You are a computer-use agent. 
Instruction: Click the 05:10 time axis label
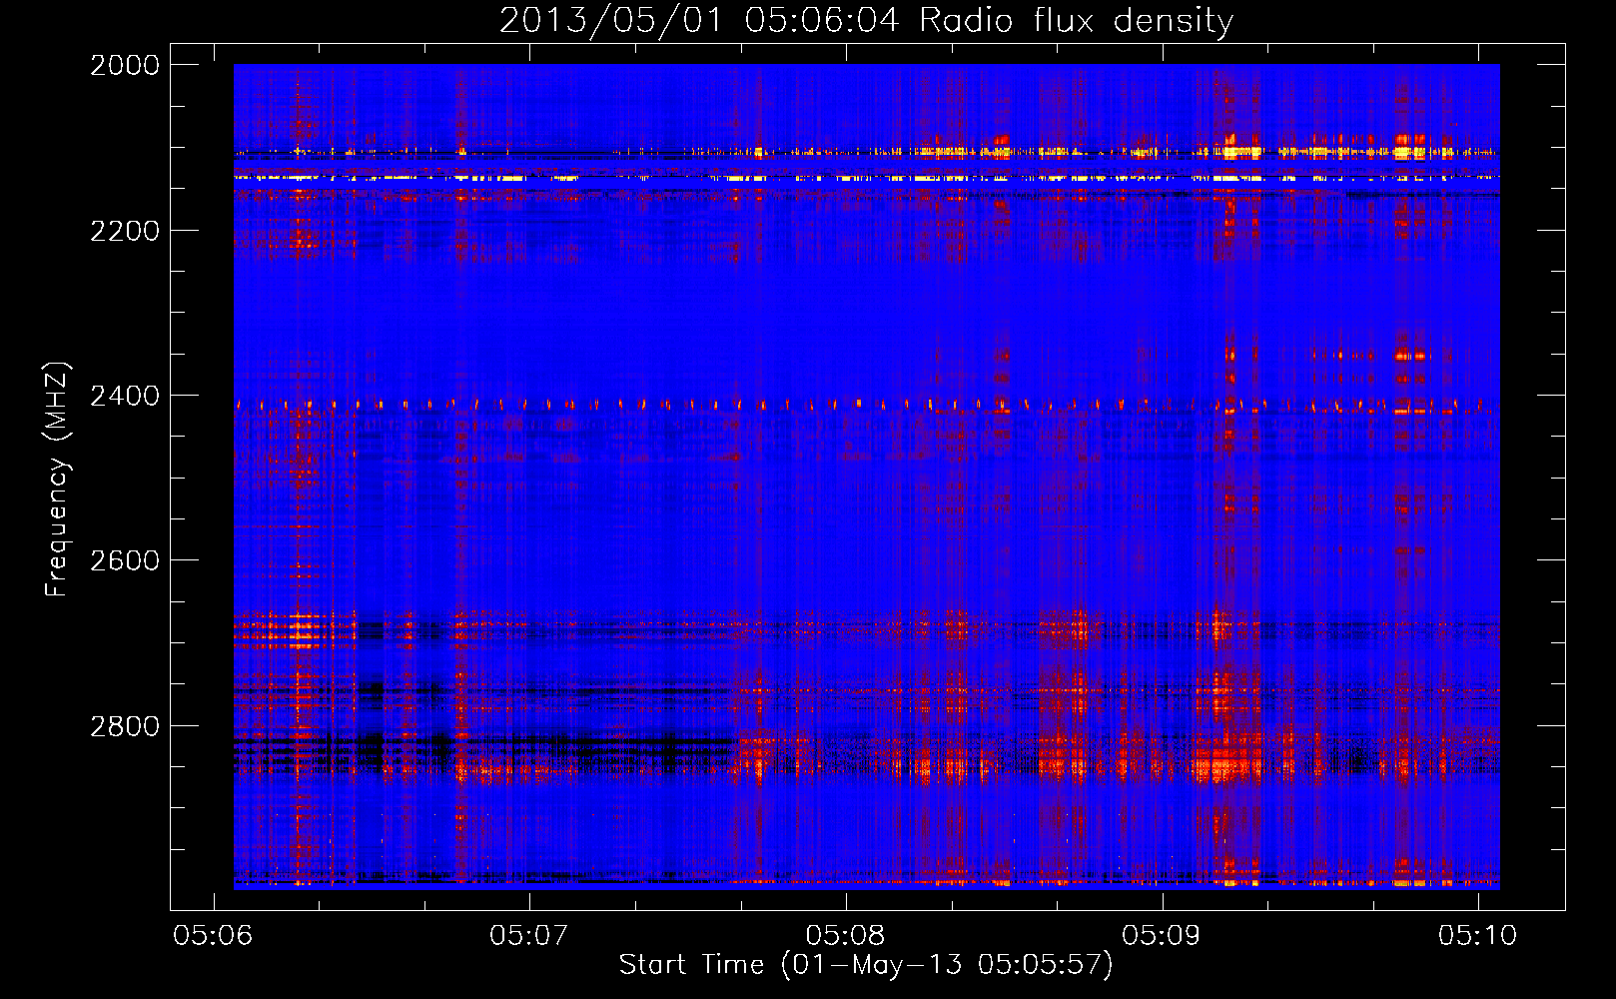1478,936
